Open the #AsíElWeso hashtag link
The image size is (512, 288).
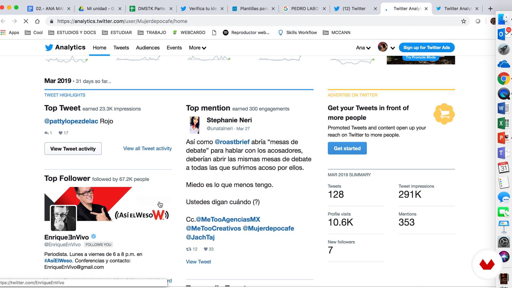click(x=58, y=261)
